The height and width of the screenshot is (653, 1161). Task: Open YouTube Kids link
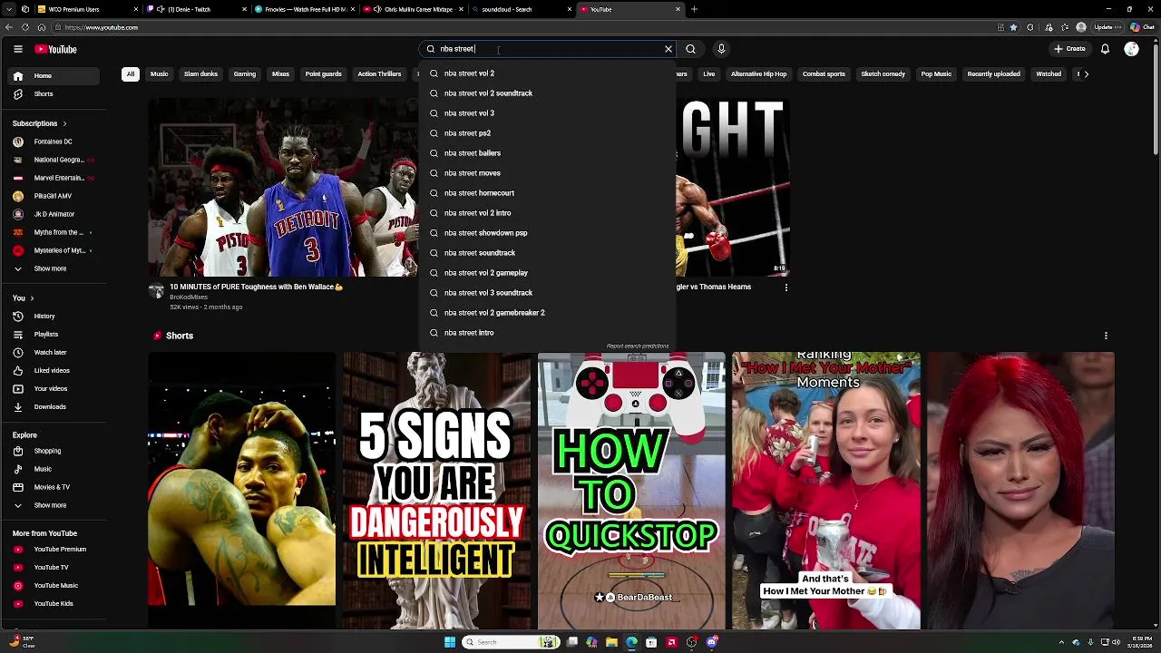[54, 604]
